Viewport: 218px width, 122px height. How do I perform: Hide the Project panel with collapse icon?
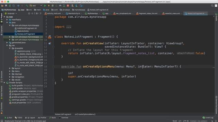(41, 14)
